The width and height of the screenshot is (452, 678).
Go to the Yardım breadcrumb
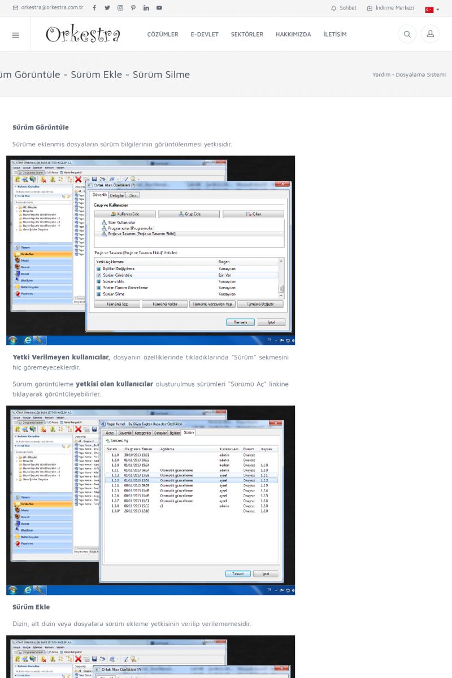[x=381, y=75]
